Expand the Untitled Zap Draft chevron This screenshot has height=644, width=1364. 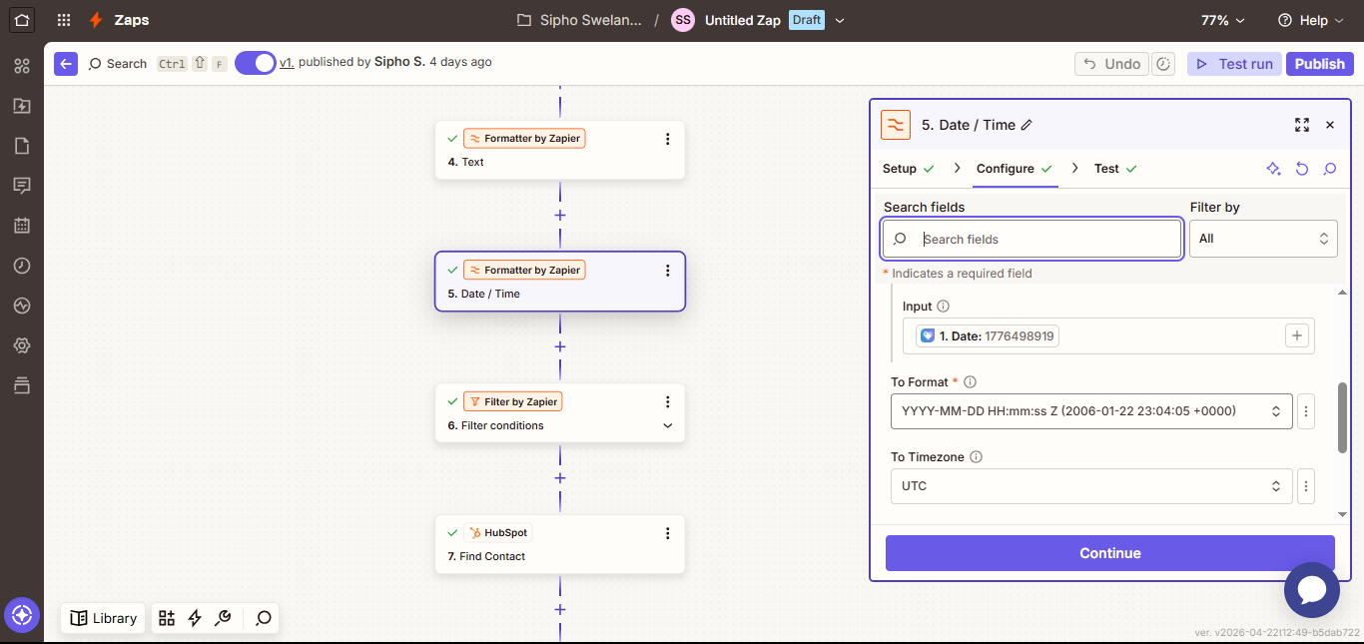840,20
